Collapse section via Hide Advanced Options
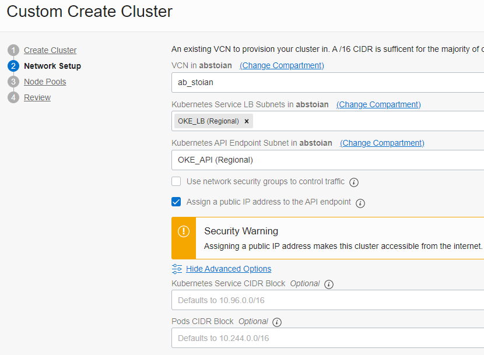Screen dimensions: 484x355 (229, 269)
